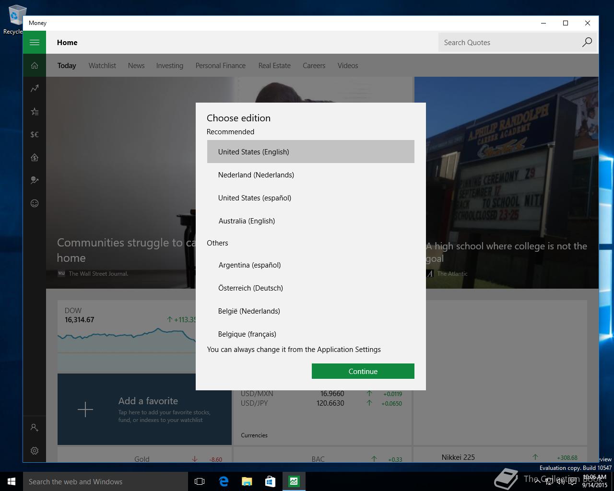This screenshot has width=614, height=491.
Task: Open the Careers tab
Action: pyautogui.click(x=314, y=66)
